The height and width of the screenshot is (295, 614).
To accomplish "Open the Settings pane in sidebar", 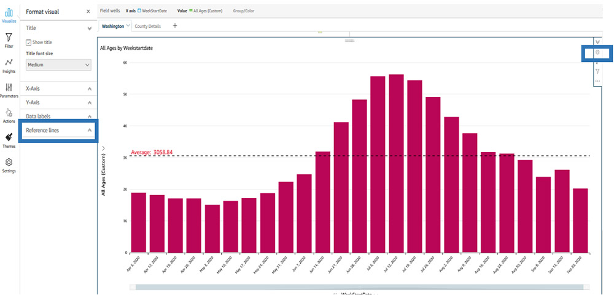I will tap(9, 166).
